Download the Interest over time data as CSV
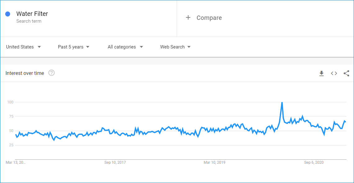354x183 pixels. tap(321, 73)
